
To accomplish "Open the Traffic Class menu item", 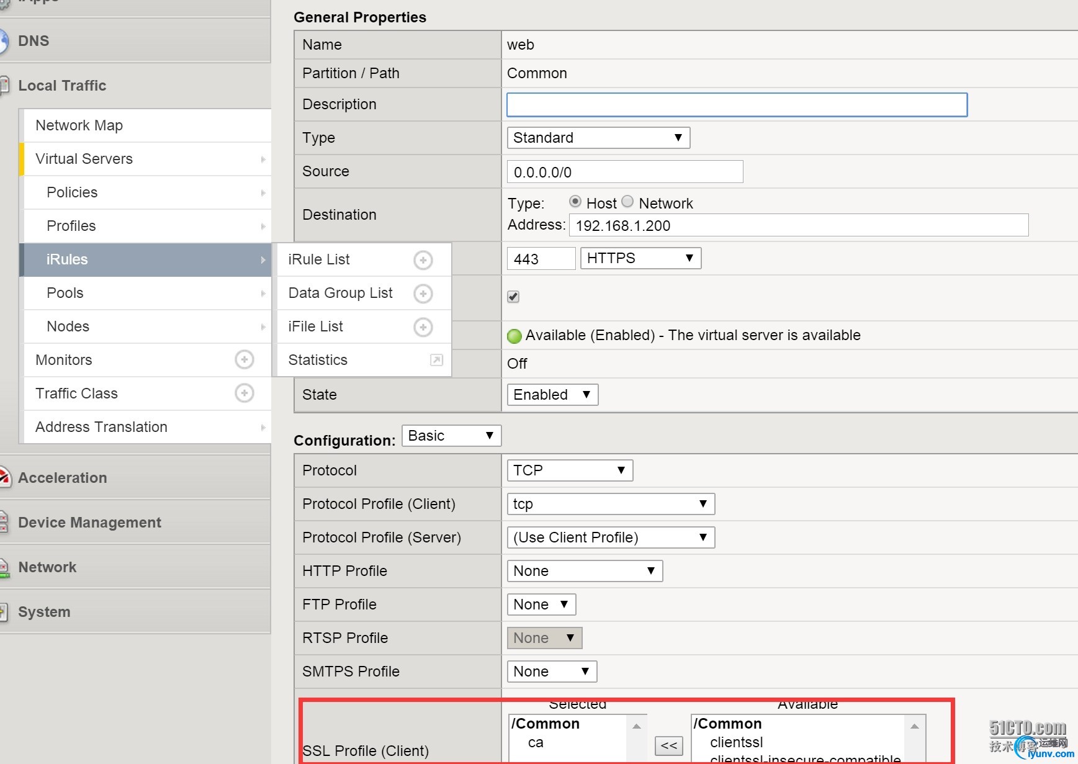I will click(x=148, y=393).
